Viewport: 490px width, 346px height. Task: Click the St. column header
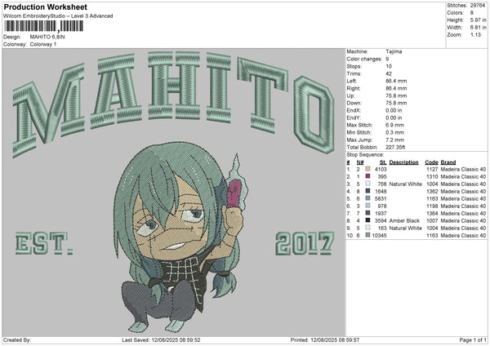(381, 162)
